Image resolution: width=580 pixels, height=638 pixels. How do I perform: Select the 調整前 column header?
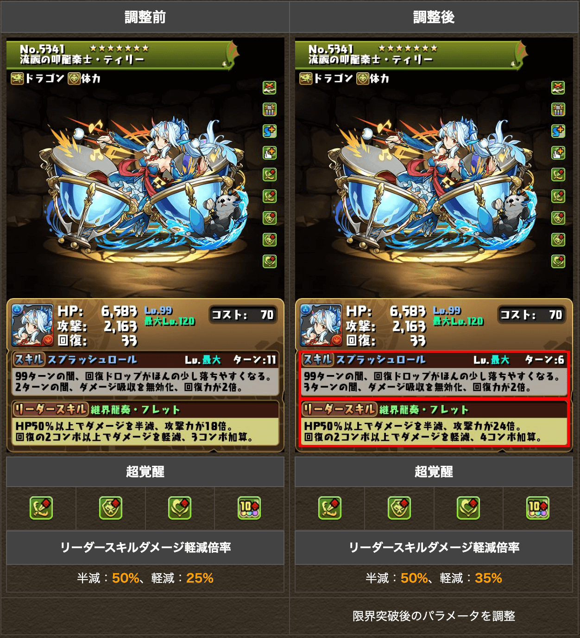(x=145, y=17)
